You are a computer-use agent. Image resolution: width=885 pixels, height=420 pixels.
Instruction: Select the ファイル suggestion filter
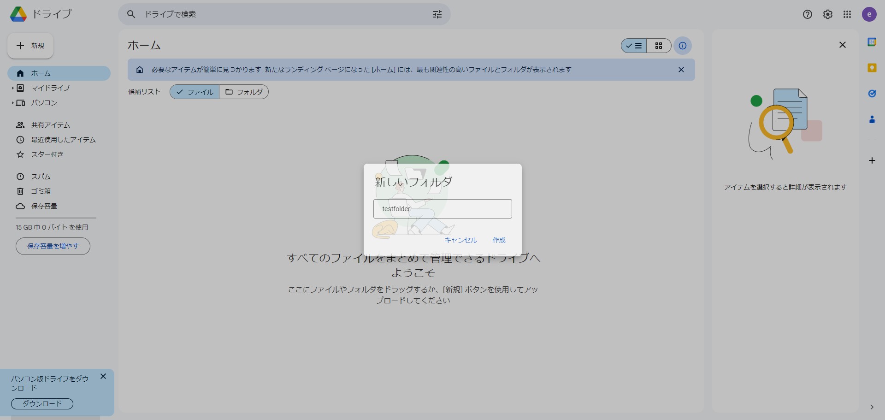[195, 92]
